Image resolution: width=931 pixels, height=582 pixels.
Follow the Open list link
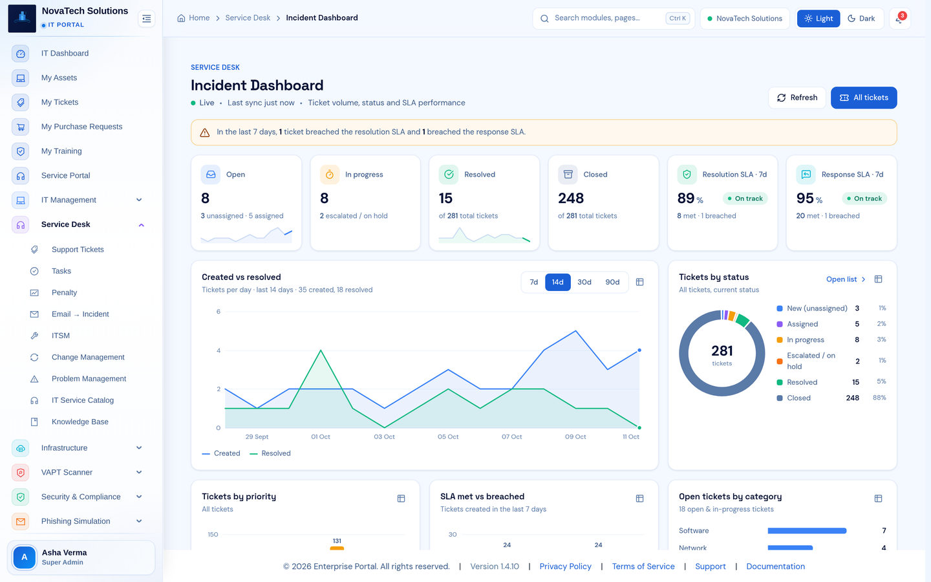click(846, 279)
